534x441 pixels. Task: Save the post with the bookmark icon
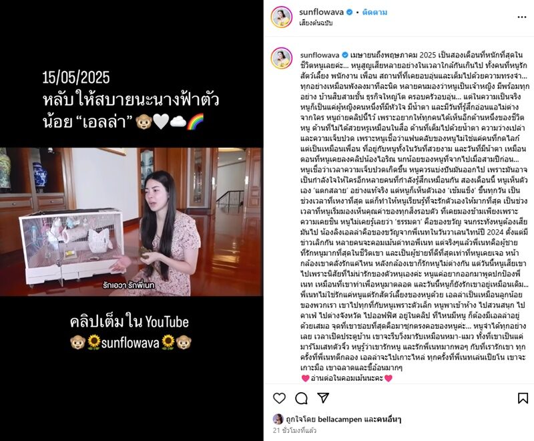pos(523,398)
